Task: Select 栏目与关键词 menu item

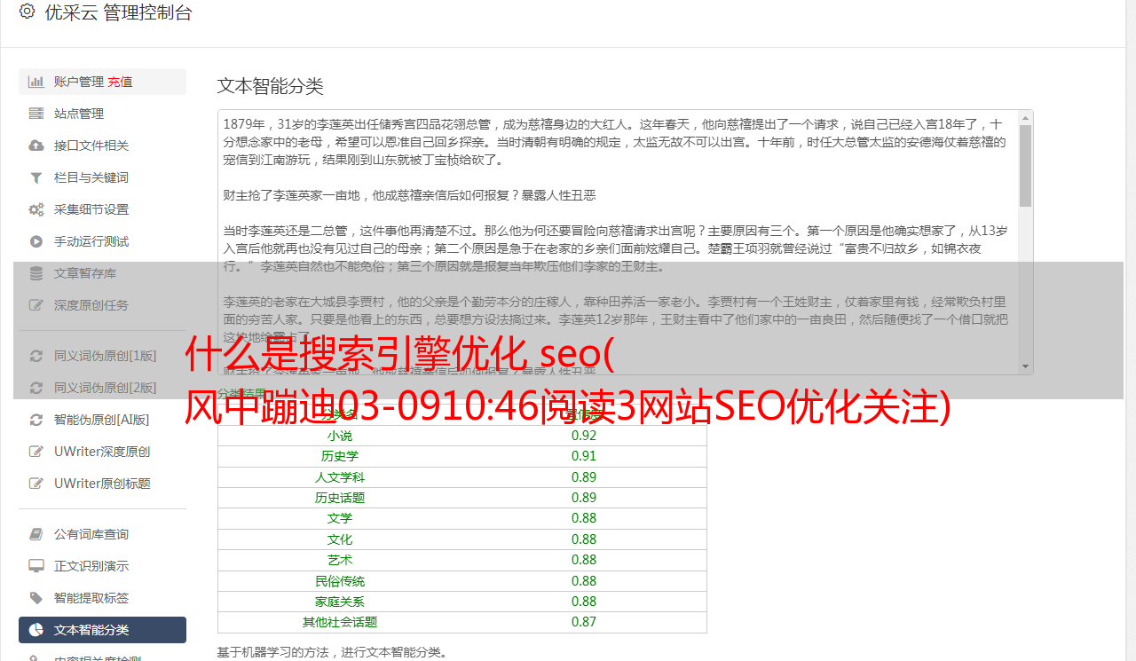Action: (102, 177)
